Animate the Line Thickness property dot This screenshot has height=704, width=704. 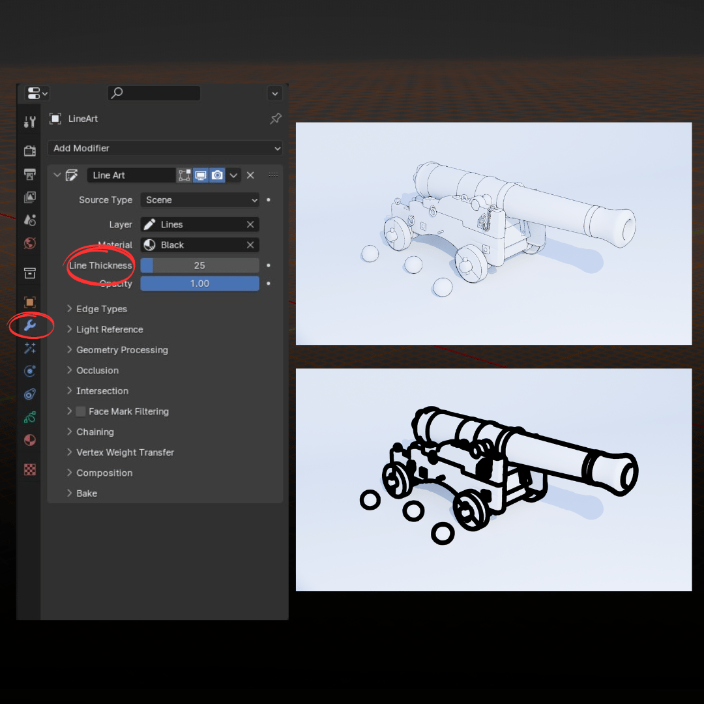click(x=269, y=265)
